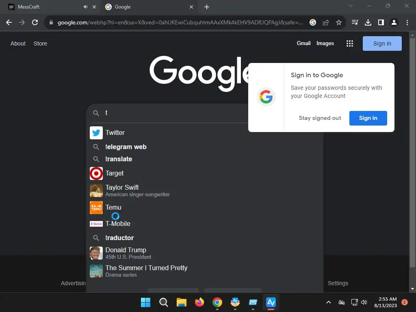Open Chrome downloads

coord(368,22)
